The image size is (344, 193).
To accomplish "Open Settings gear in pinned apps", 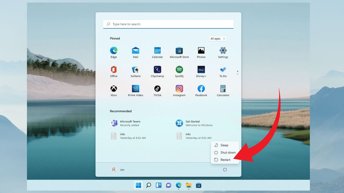I will (223, 53).
